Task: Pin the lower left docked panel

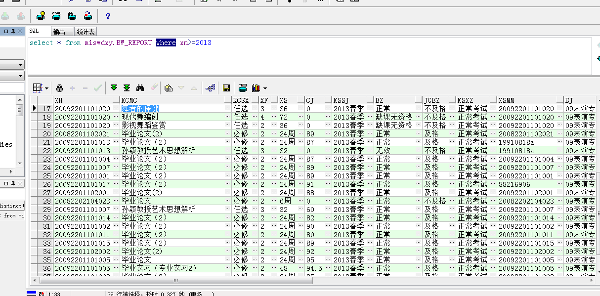Action: [13, 183]
